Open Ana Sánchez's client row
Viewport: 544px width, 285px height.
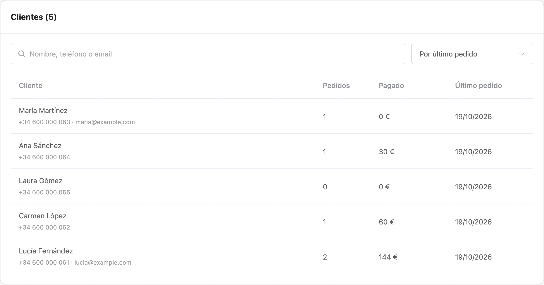point(272,151)
